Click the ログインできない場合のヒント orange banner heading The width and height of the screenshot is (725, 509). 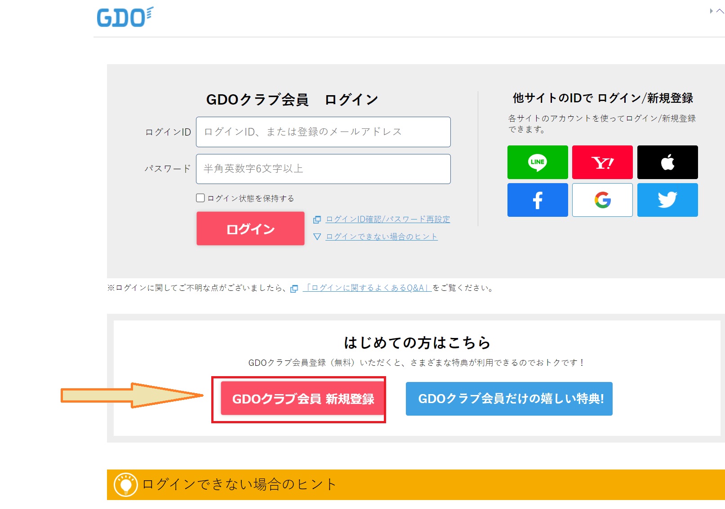tap(239, 484)
